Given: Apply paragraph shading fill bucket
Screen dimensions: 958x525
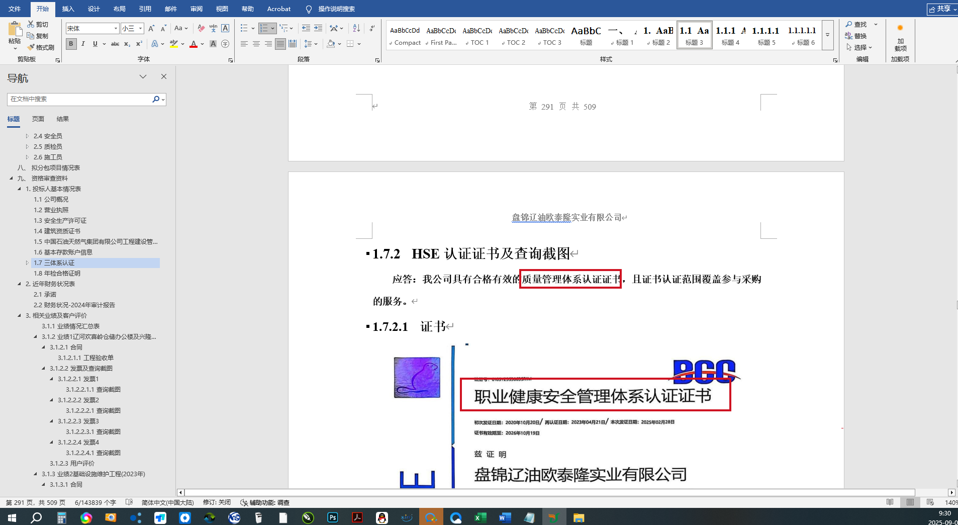Looking at the screenshot, I should point(331,44).
